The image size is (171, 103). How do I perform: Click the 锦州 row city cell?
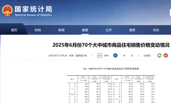tap(116, 94)
